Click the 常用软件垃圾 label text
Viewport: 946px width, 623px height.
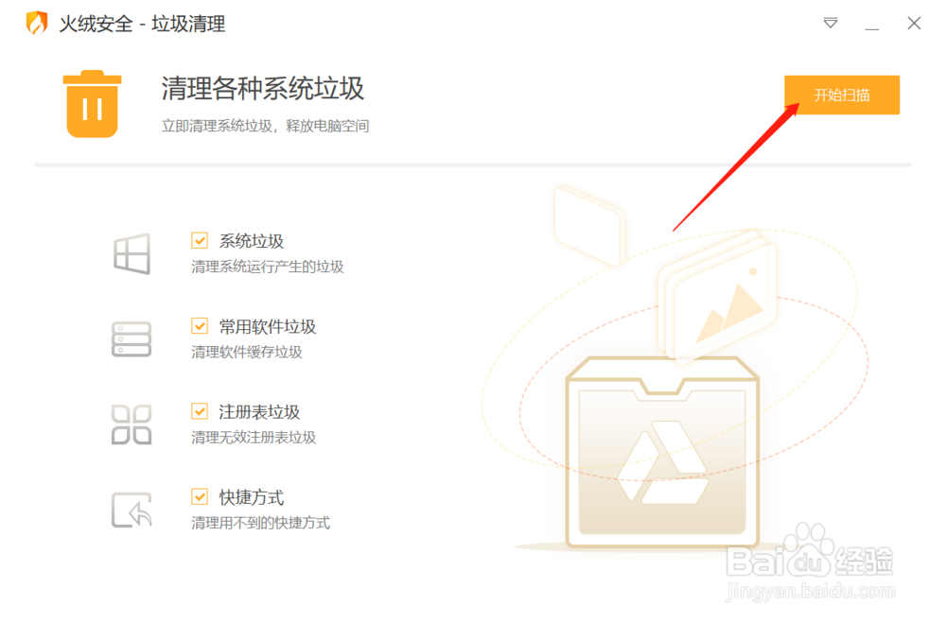point(268,327)
